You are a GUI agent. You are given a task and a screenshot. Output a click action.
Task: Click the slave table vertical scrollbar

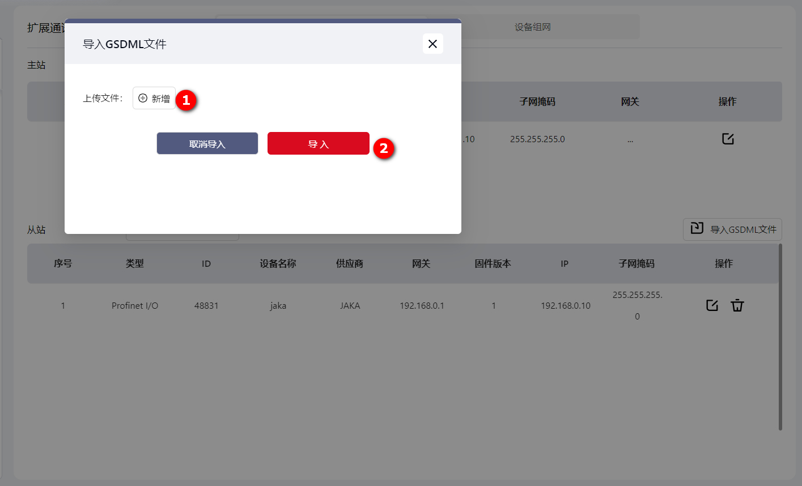pyautogui.click(x=780, y=337)
